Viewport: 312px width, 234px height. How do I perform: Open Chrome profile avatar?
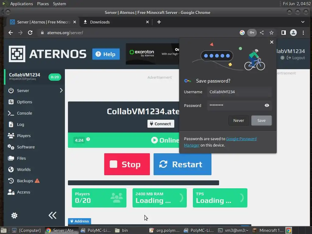click(293, 33)
